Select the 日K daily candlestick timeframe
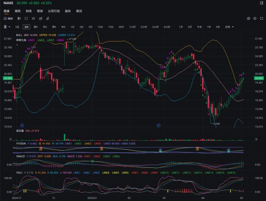Viewport: 266px width, 201px height. (x=26, y=27)
